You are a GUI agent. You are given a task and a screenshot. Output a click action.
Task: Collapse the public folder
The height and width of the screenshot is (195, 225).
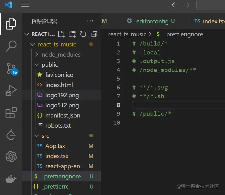coord(37,65)
